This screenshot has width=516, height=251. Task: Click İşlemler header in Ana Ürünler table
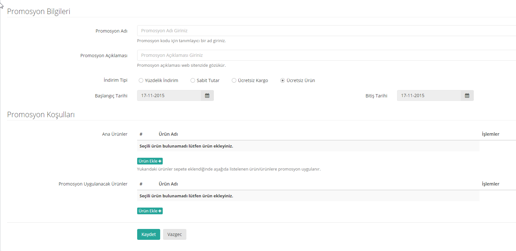pyautogui.click(x=490, y=134)
